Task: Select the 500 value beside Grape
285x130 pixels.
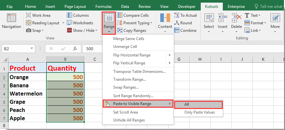Action: 65,102
